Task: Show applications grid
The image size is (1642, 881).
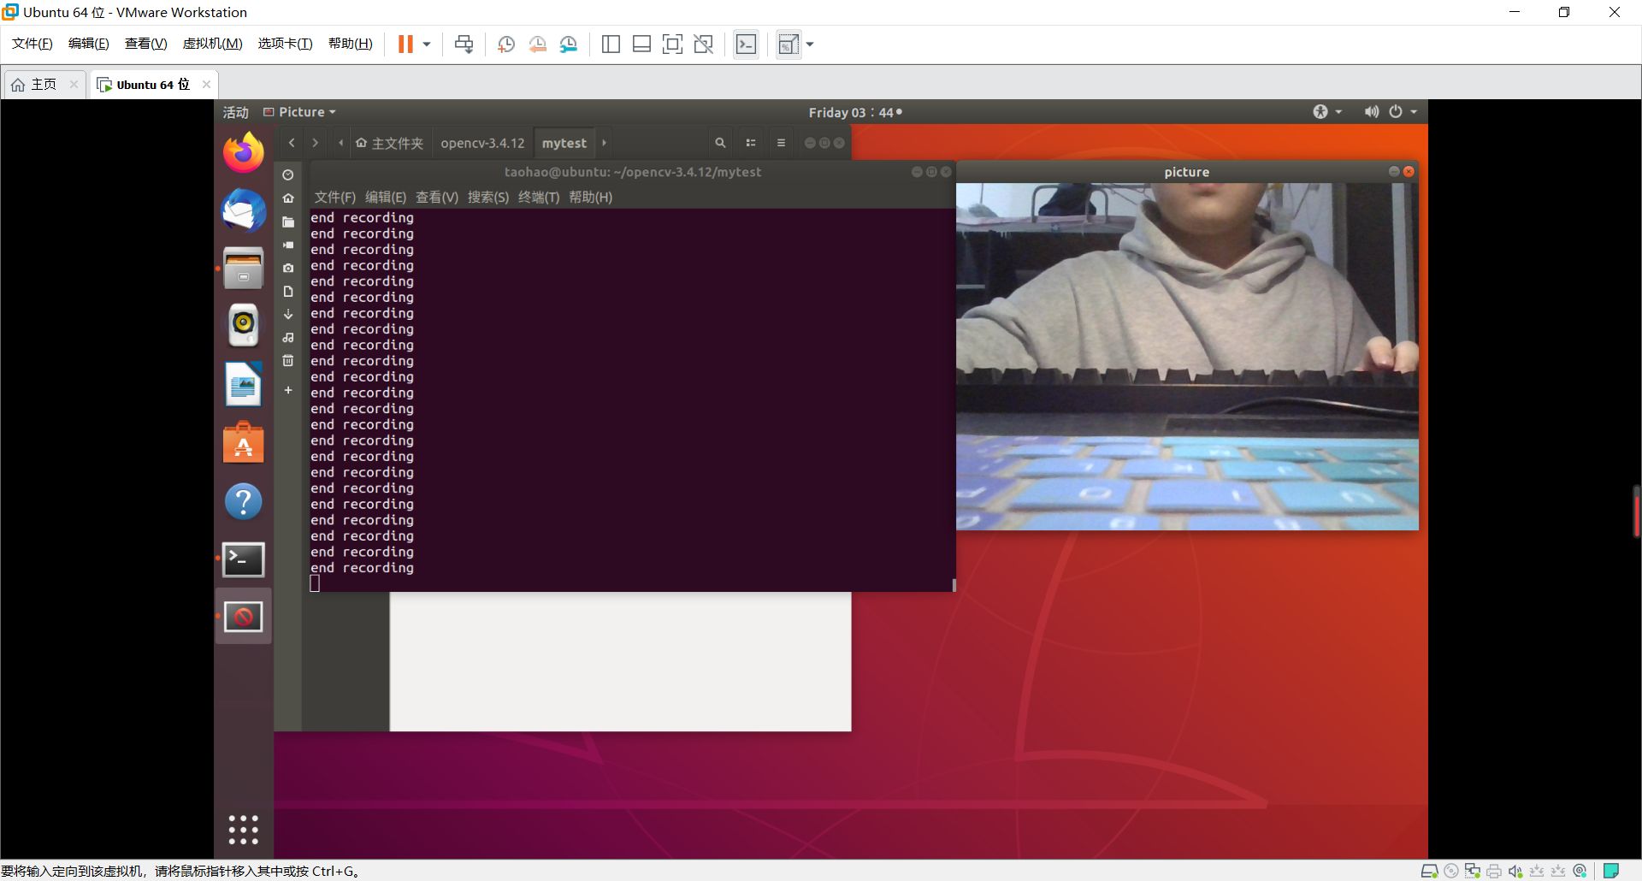Action: point(244,830)
